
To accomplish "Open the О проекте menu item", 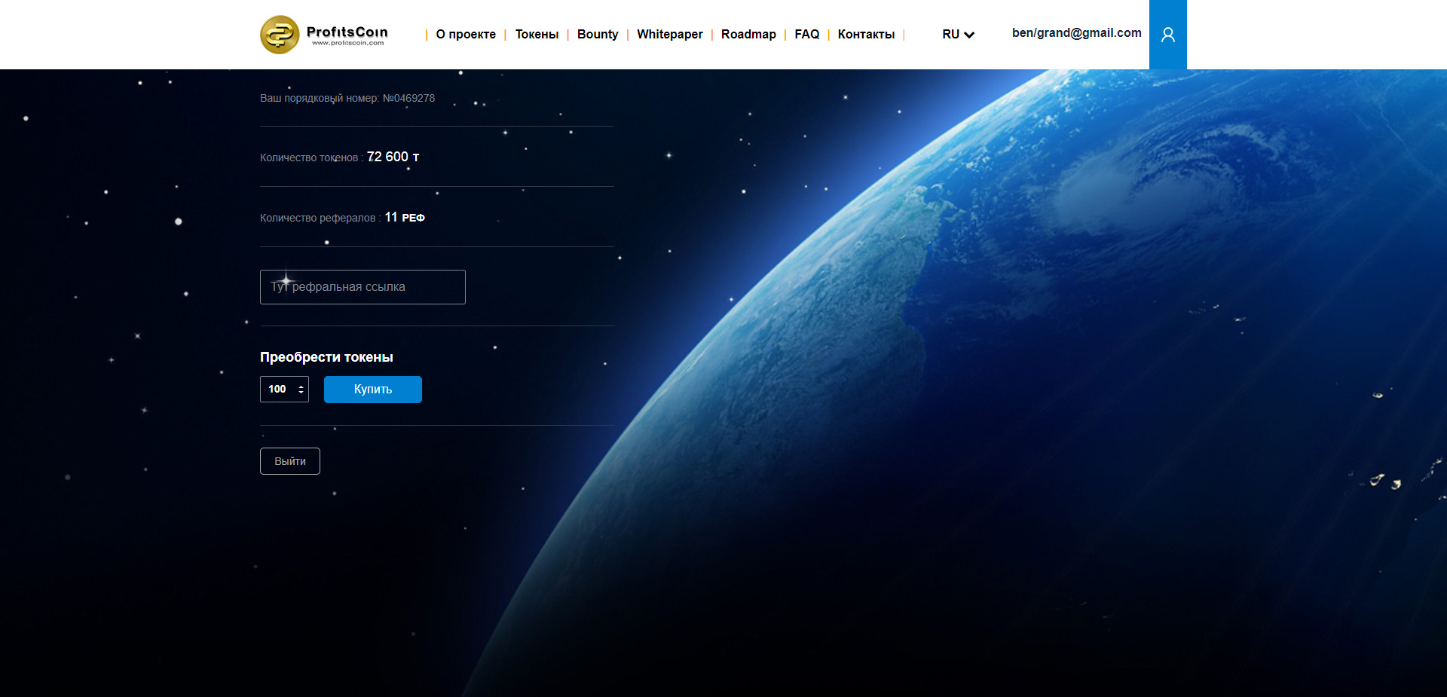I will click(465, 35).
